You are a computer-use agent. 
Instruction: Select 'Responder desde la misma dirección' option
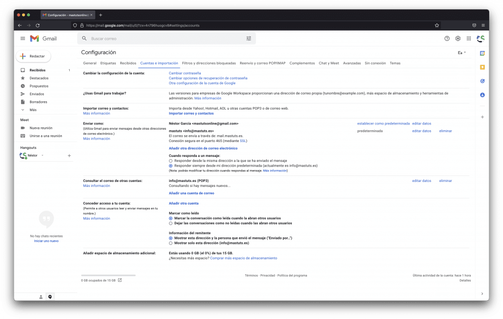171,161
